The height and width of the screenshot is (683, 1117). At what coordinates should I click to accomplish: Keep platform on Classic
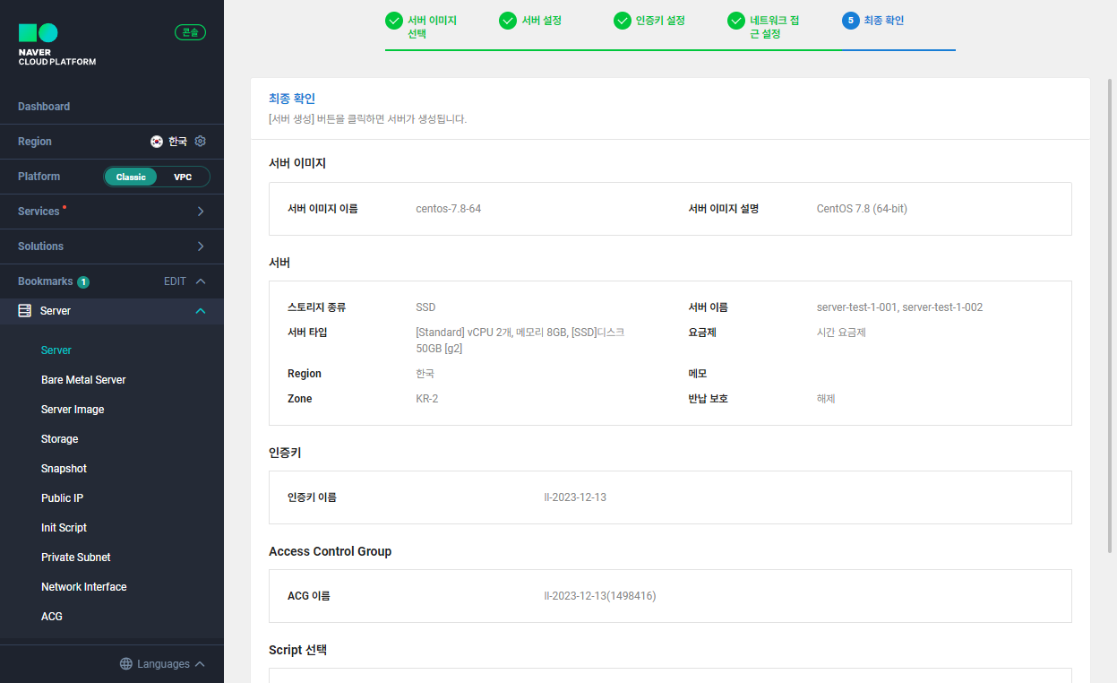point(131,177)
